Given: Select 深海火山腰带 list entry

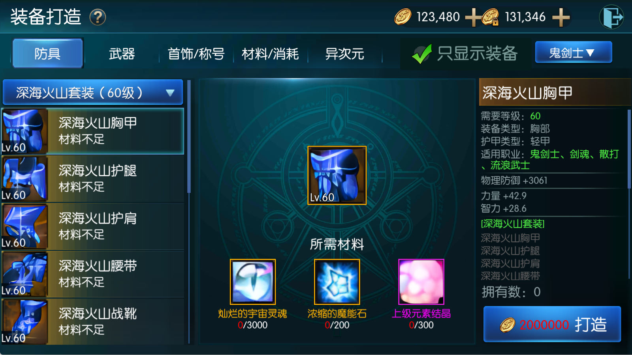Looking at the screenshot, I should (93, 274).
